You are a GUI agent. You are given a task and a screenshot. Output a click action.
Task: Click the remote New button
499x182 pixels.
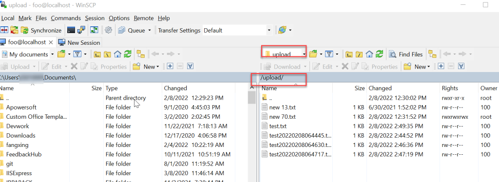tap(417, 67)
